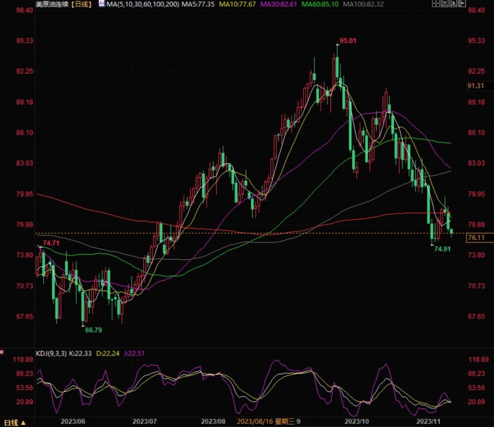Click the play replay icon in the top toolbar
Viewport: 494px width, 427px height.
pyautogui.click(x=453, y=4)
